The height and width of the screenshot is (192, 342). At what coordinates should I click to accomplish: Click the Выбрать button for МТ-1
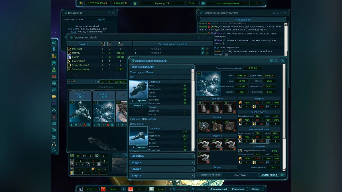point(138,105)
